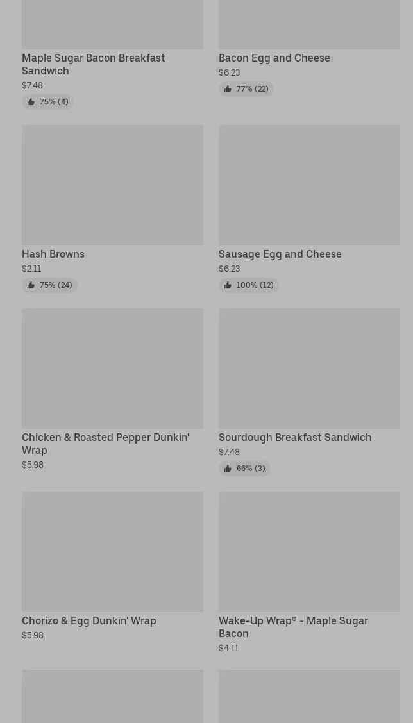Viewport: 413px width, 723px height.
Task: Select Sausage Egg and Cheese title
Action: point(280,254)
